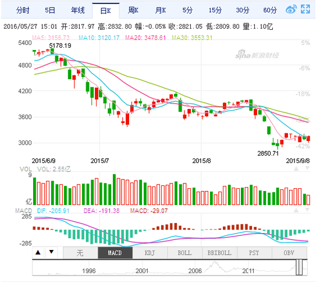
Task: Click the 开:2817.97 opening price text
Action: click(78, 26)
